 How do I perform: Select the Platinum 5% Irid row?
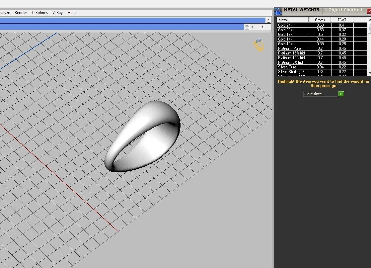coord(322,62)
